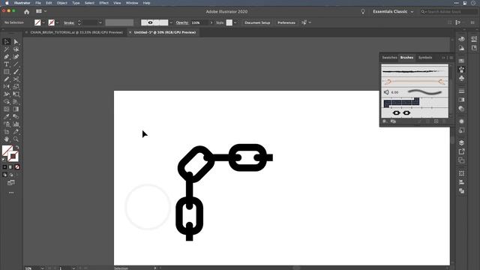Select the Type tool
This screenshot has width=480, height=270.
pyautogui.click(x=7, y=64)
